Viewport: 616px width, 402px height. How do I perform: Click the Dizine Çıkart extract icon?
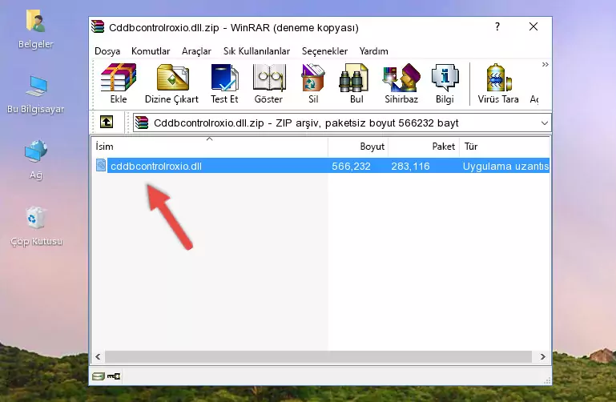[x=171, y=83]
